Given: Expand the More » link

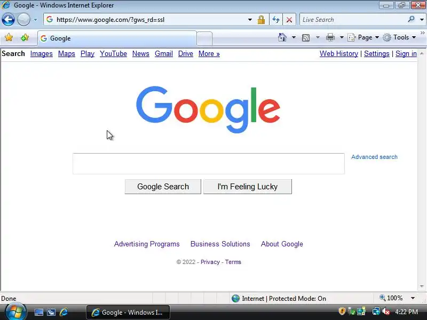Looking at the screenshot, I should (x=209, y=54).
